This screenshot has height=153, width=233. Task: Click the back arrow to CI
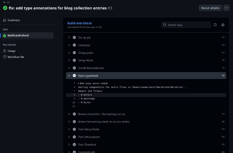pyautogui.click(x=4, y=2)
